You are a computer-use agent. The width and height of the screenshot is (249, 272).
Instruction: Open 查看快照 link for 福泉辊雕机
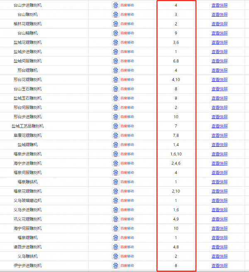click(220, 238)
